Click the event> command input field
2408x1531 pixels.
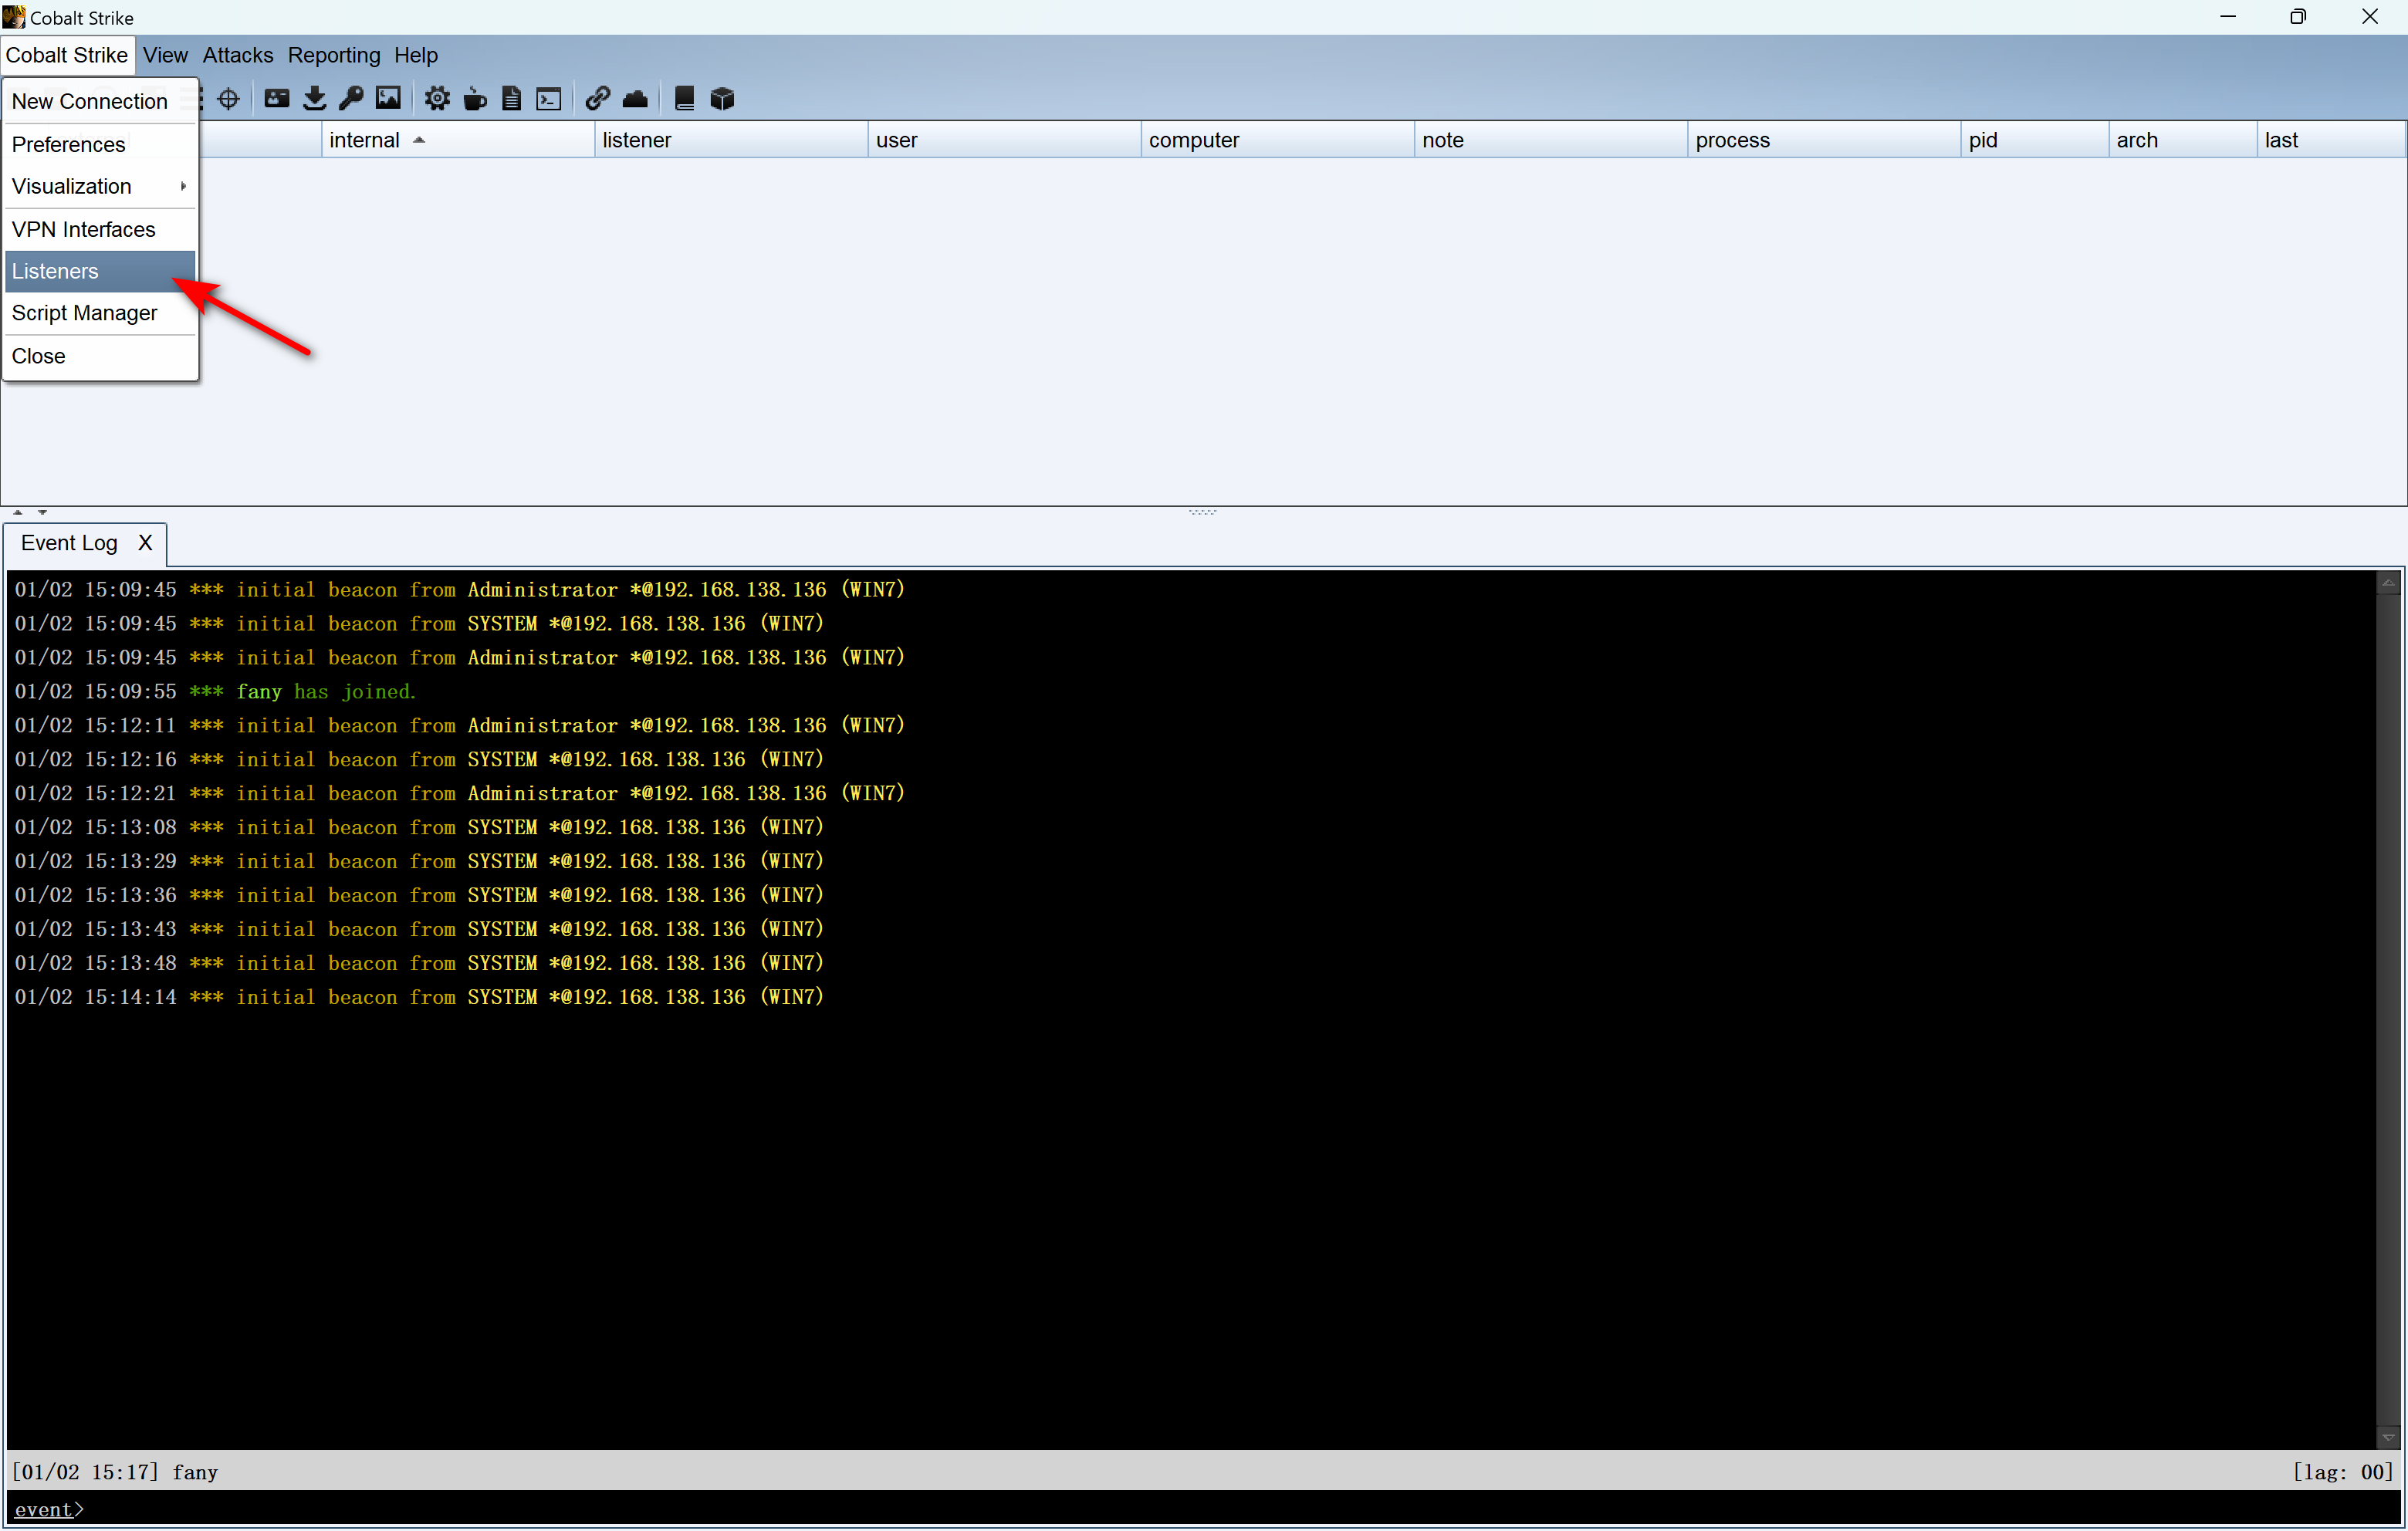pyautogui.click(x=1200, y=1509)
